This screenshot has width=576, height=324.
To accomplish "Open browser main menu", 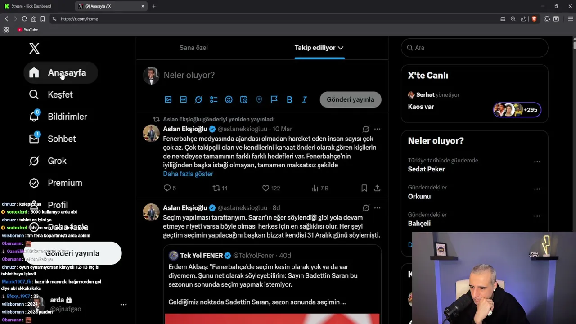I will (x=570, y=19).
